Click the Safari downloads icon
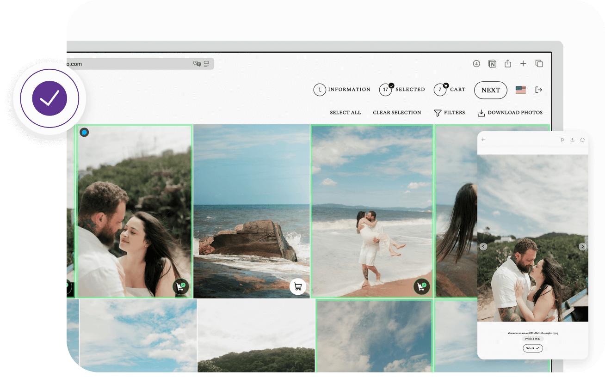 pyautogui.click(x=476, y=64)
